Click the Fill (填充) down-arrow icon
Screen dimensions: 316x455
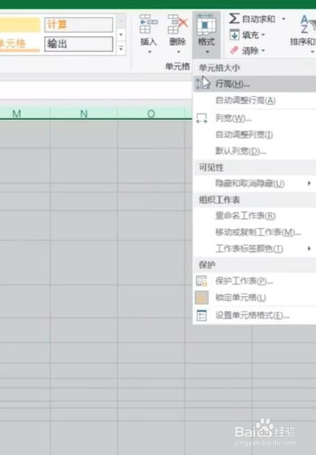235,35
